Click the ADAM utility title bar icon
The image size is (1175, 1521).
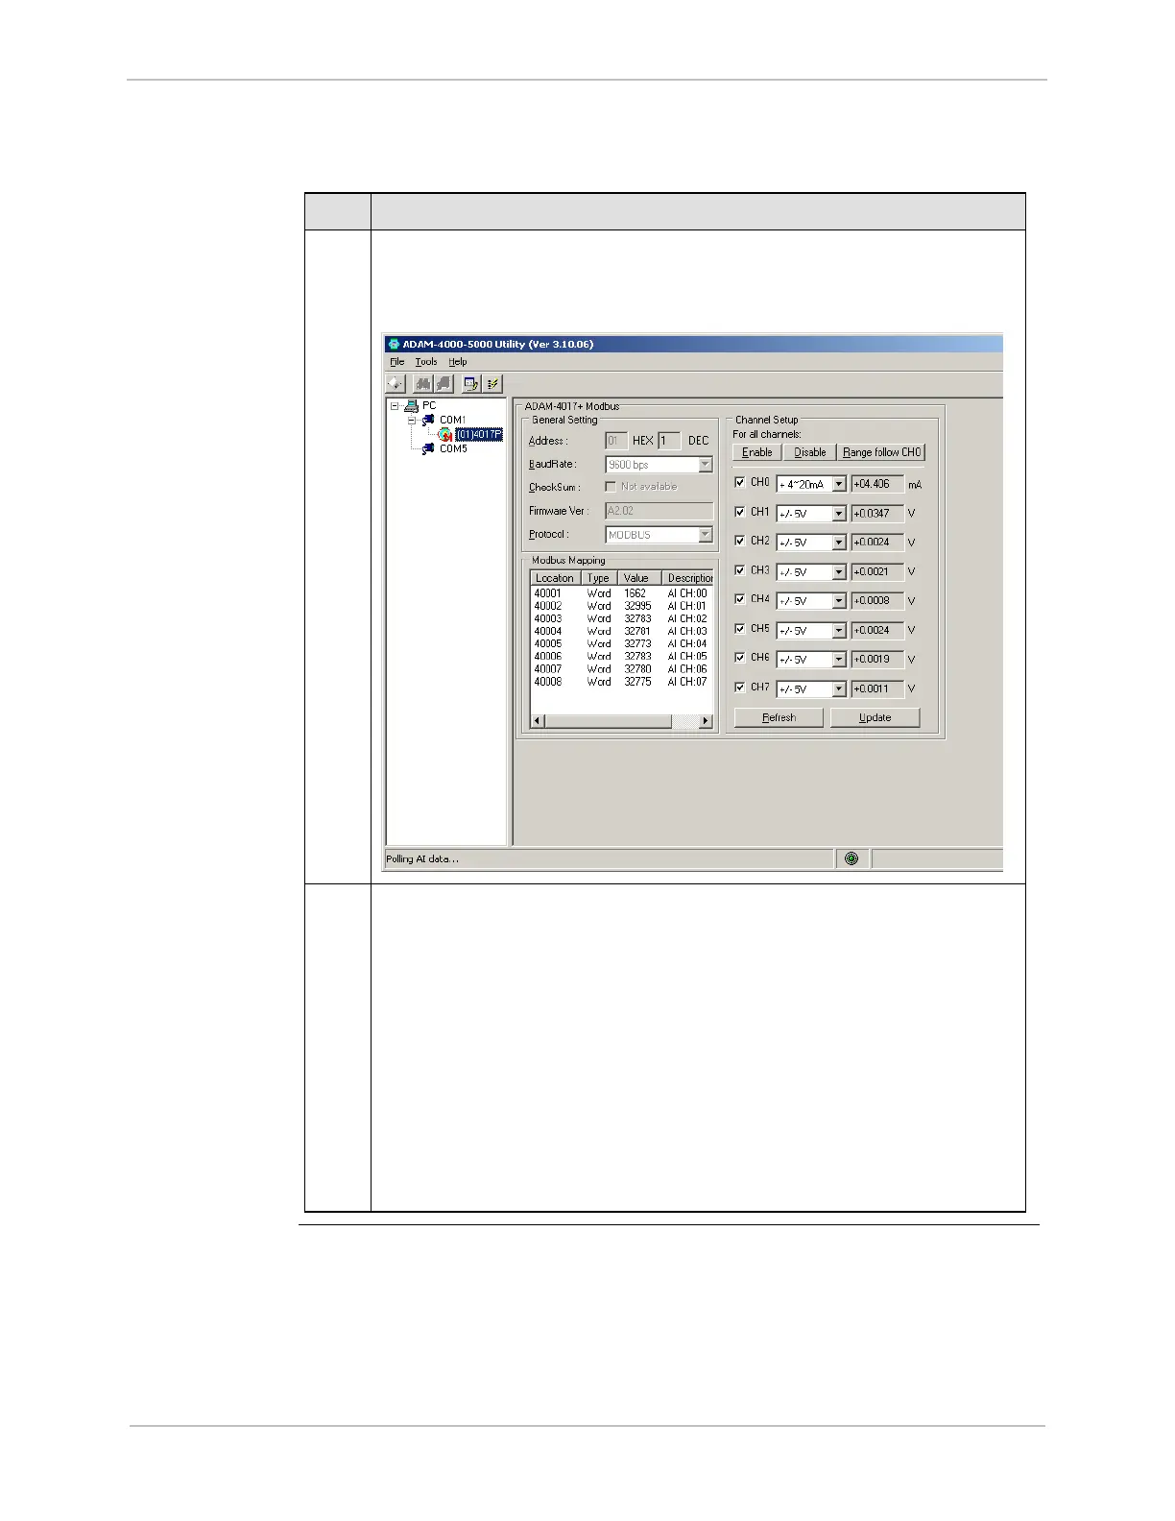pyautogui.click(x=394, y=344)
